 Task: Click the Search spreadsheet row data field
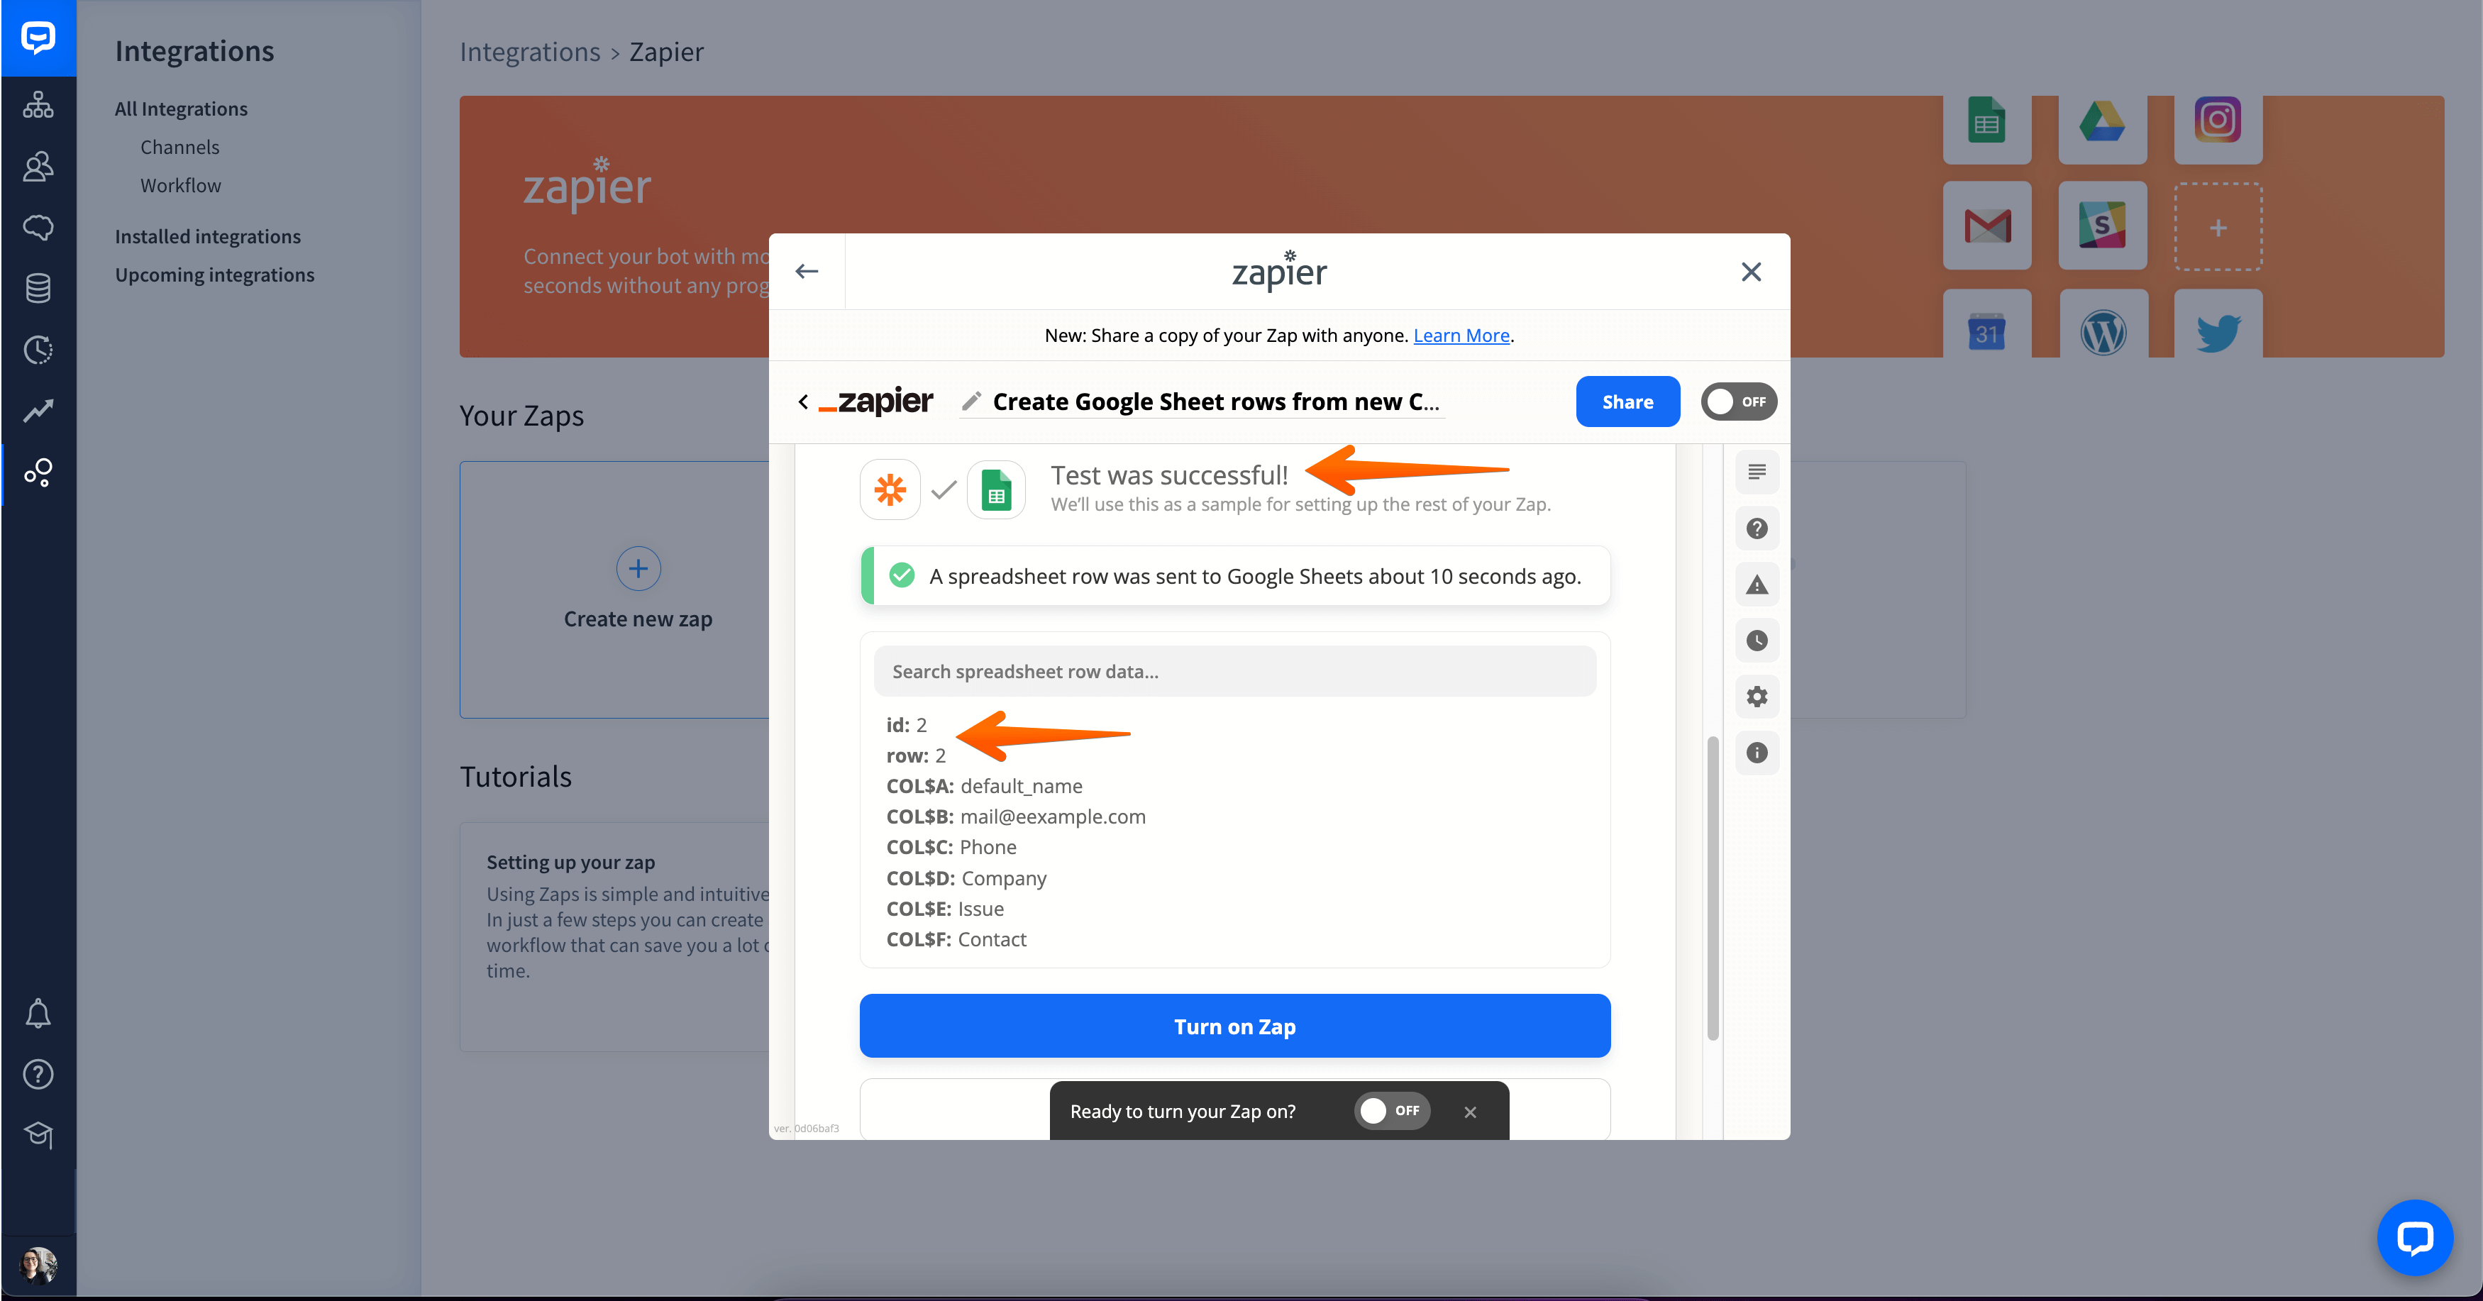coord(1234,672)
